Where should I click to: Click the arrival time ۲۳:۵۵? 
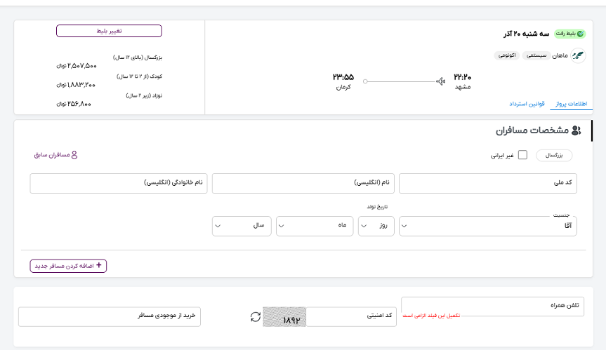(x=343, y=77)
